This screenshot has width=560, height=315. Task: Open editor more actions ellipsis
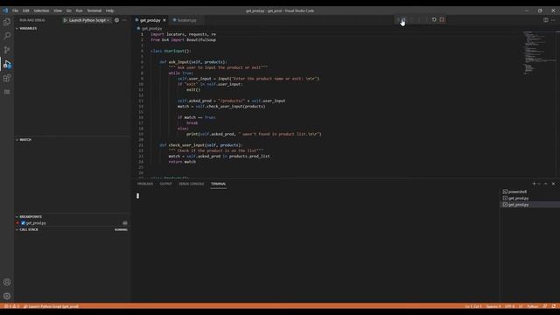click(553, 20)
